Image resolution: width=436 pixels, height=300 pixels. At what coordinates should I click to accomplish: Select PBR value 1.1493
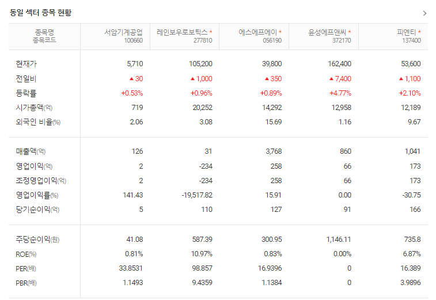pyautogui.click(x=133, y=283)
